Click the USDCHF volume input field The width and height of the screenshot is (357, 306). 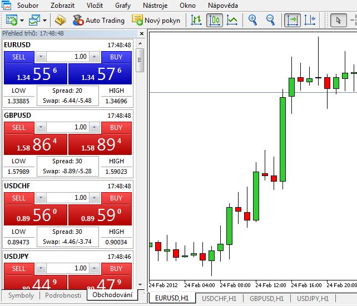(x=68, y=198)
